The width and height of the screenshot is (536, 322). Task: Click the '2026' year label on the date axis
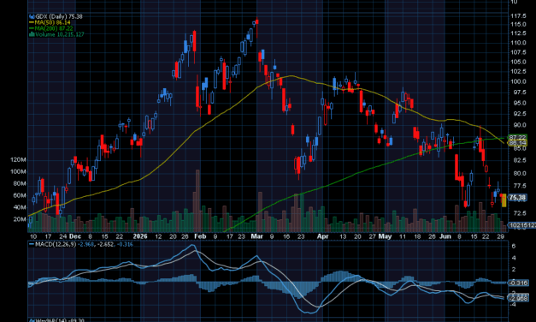[140, 236]
